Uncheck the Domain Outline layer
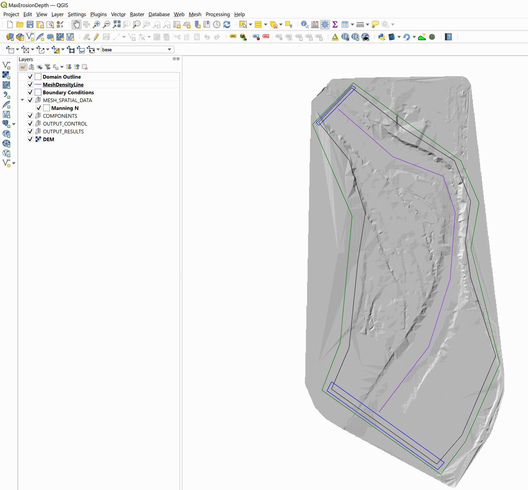The width and height of the screenshot is (528, 490). pos(30,77)
